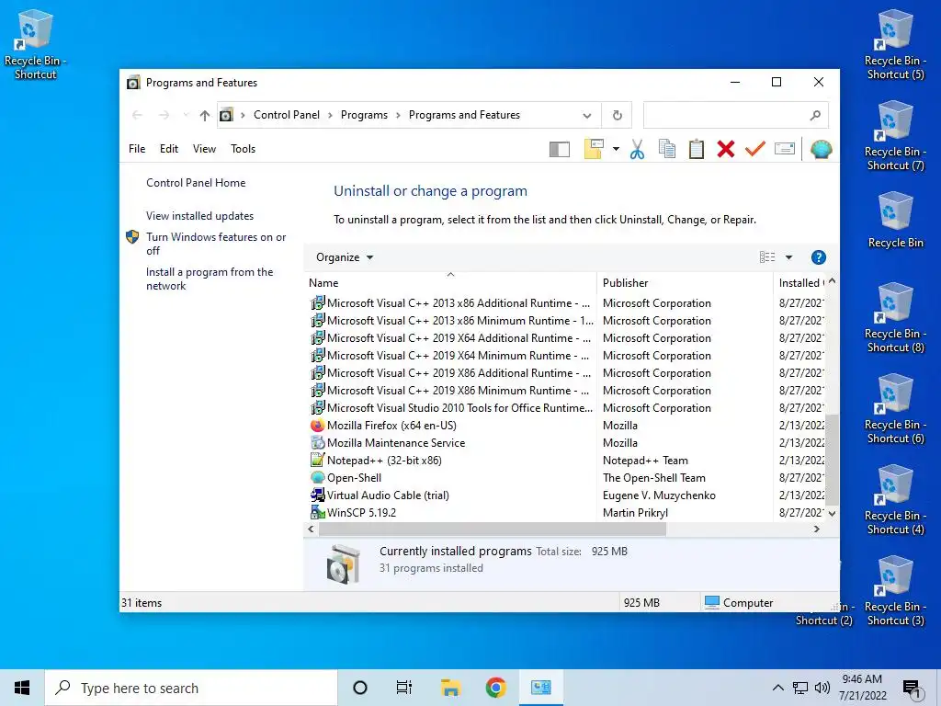
Task: Expand the More view options arrow
Action: 788,257
